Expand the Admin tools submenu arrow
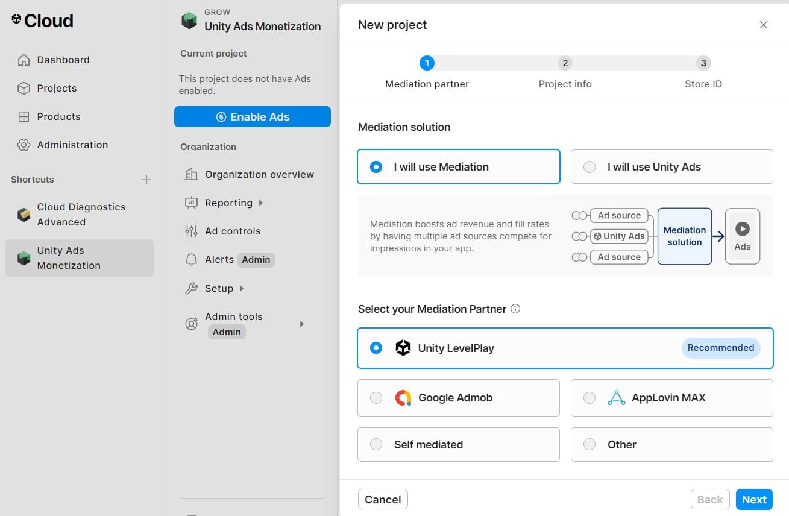The width and height of the screenshot is (789, 516). click(302, 324)
